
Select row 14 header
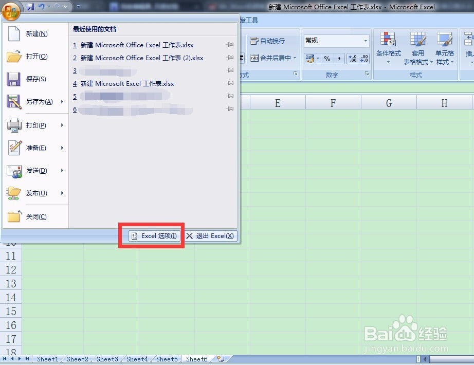11,298
